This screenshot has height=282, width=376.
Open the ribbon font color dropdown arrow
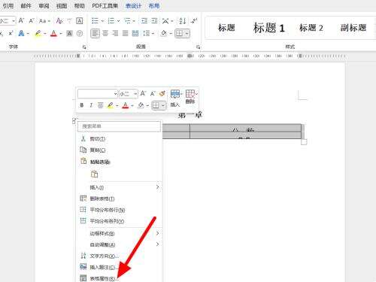click(61, 34)
